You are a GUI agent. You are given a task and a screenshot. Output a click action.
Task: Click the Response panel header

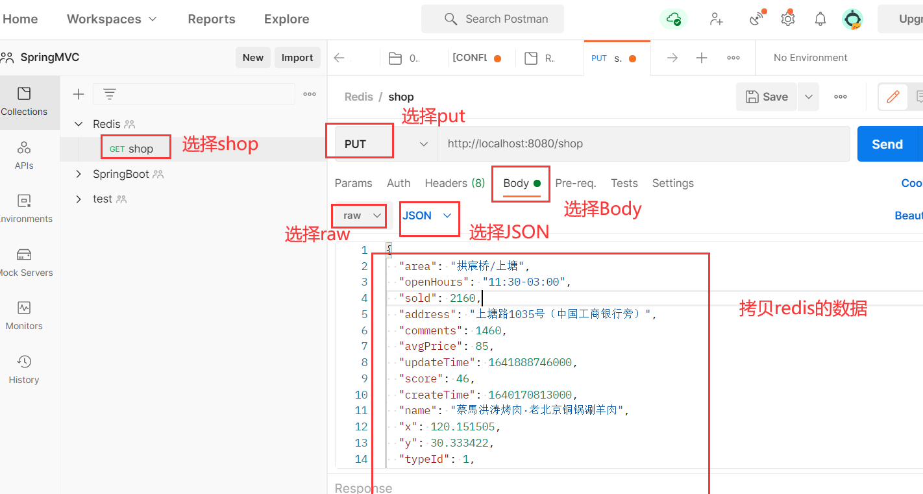pyautogui.click(x=363, y=488)
